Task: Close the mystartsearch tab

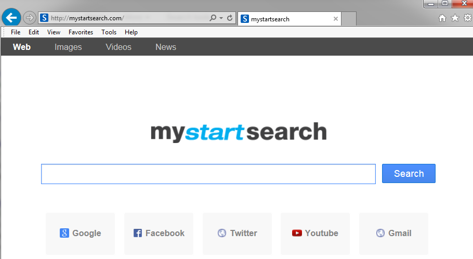Action: click(x=335, y=19)
